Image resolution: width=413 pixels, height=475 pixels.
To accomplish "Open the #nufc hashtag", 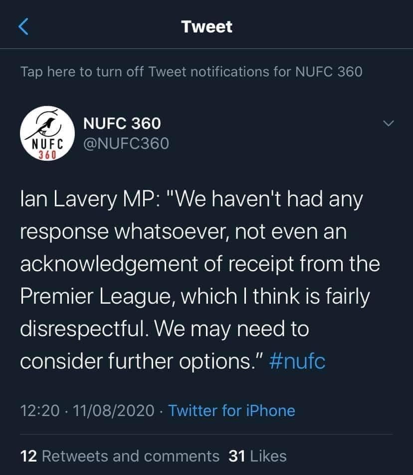I will (x=297, y=361).
